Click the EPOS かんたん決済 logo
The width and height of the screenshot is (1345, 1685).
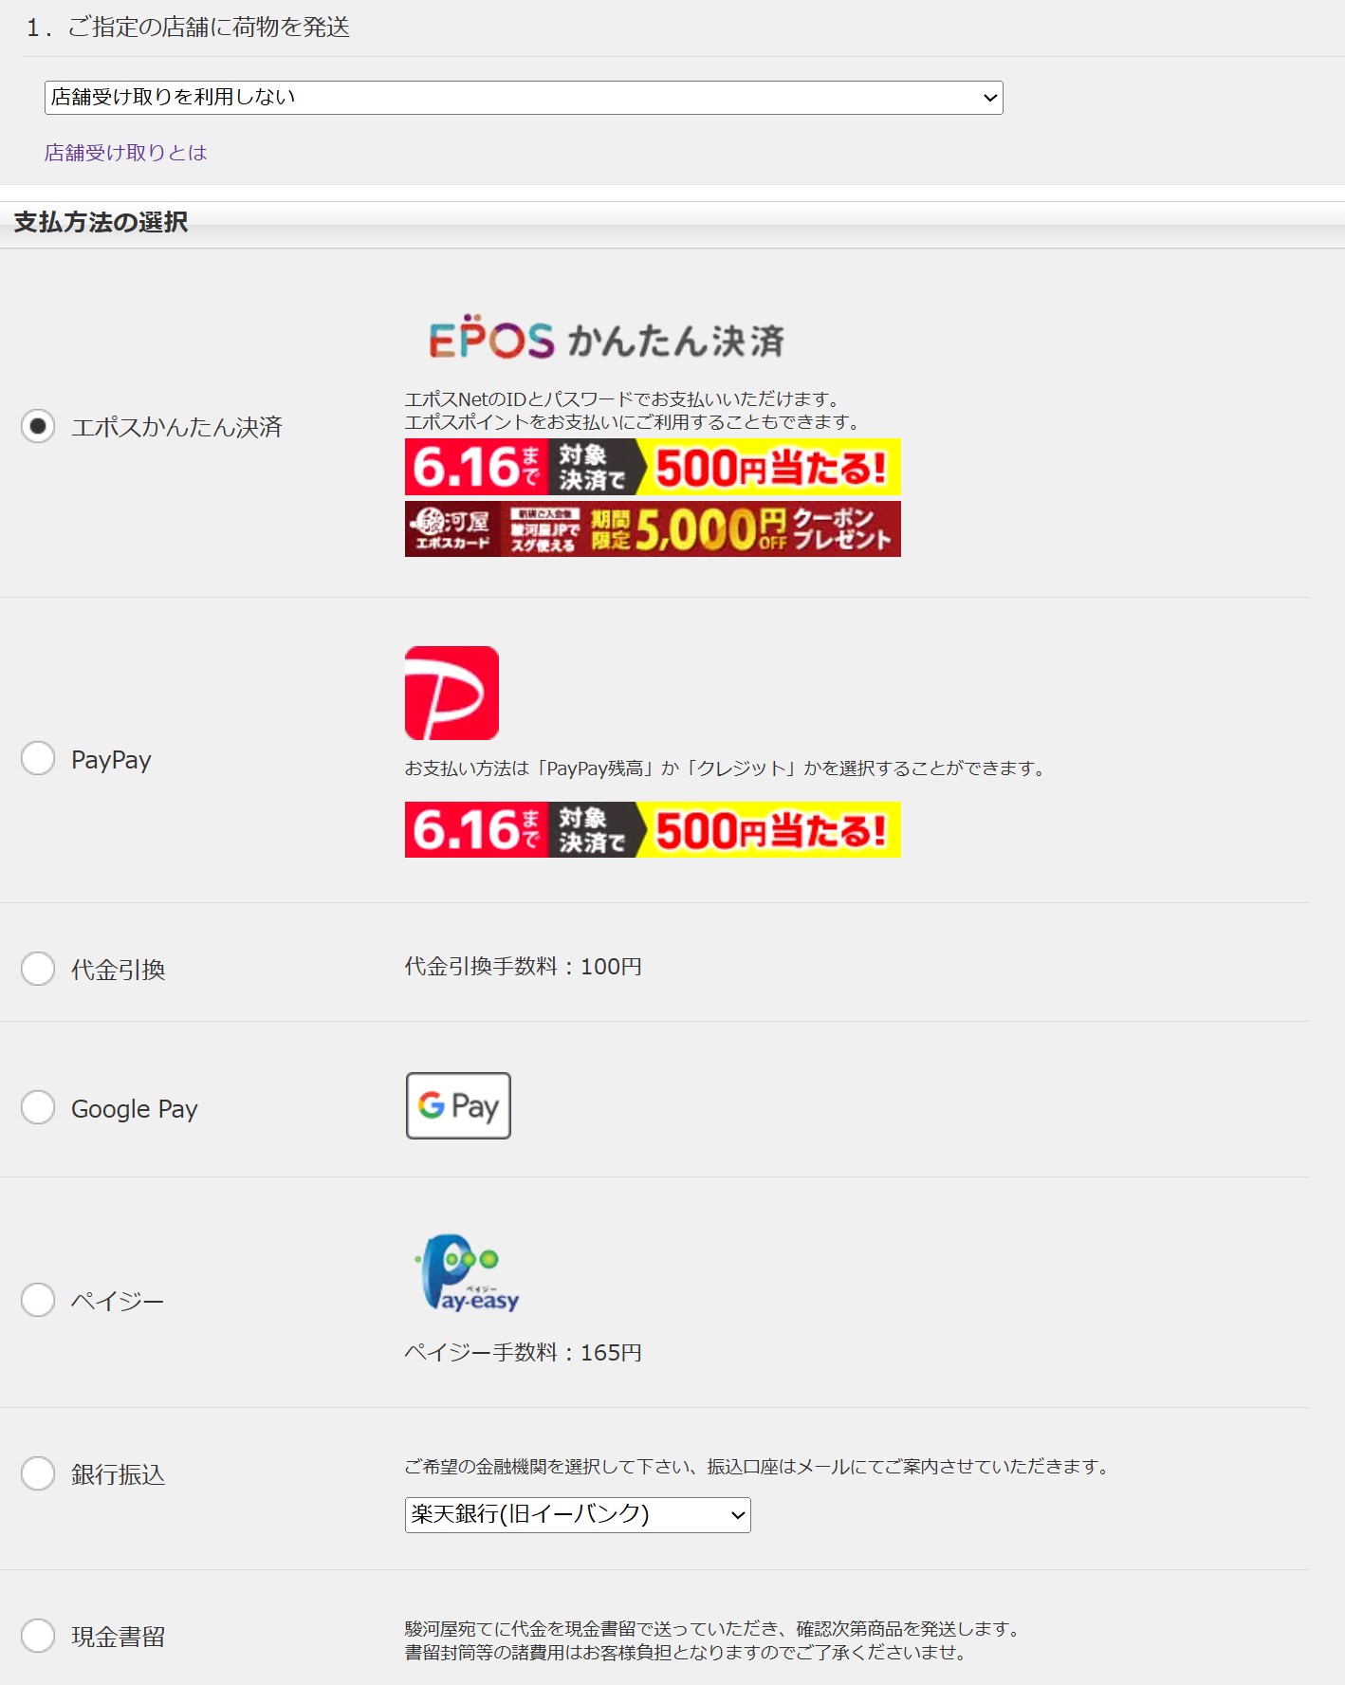tap(606, 338)
